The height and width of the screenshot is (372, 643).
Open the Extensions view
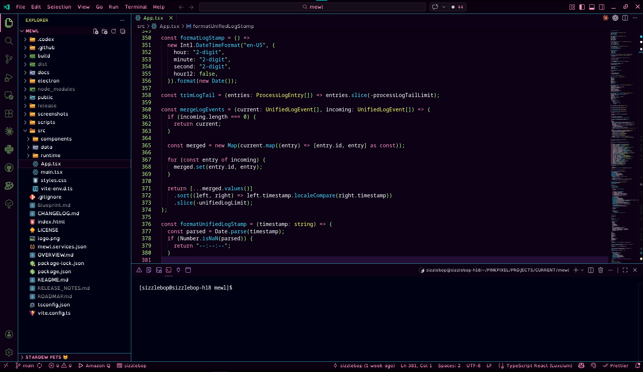(9, 114)
